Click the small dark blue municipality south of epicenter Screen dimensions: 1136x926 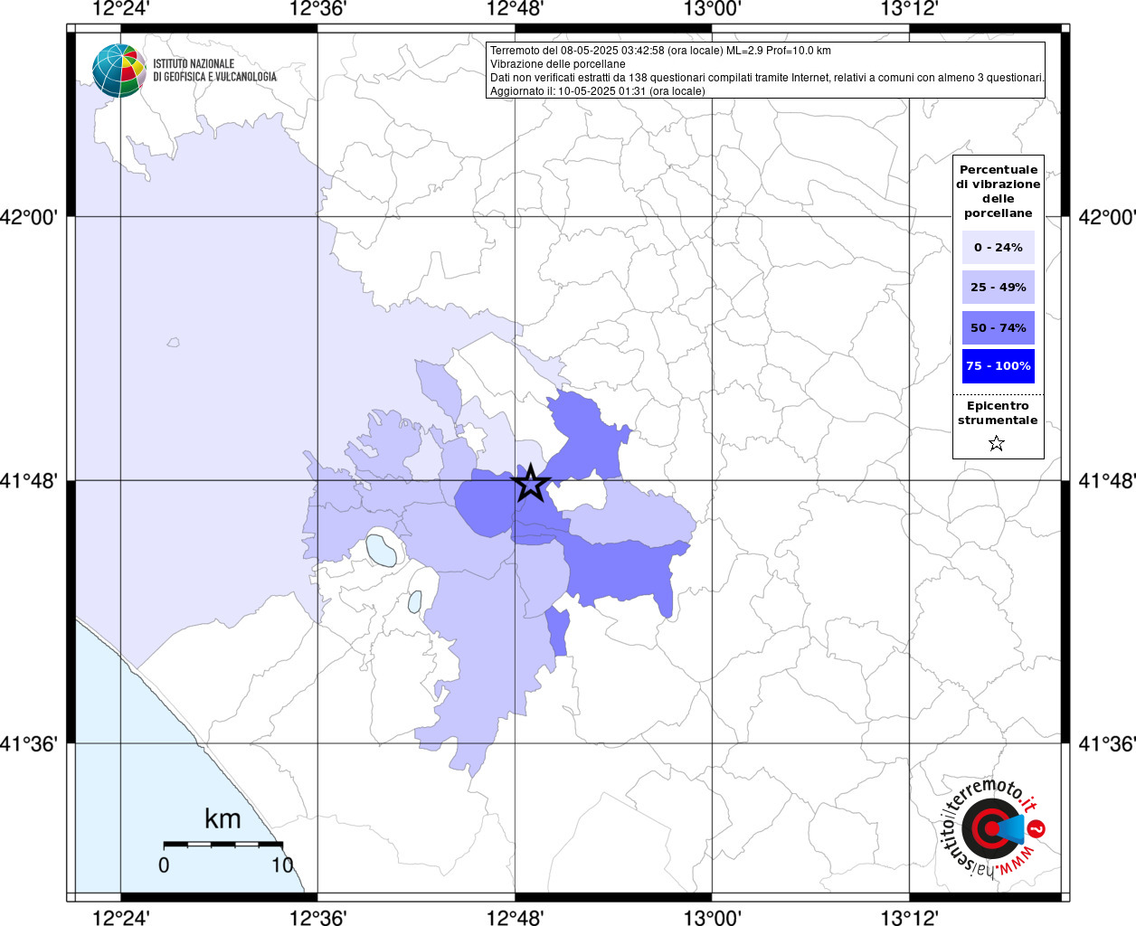pos(557,631)
